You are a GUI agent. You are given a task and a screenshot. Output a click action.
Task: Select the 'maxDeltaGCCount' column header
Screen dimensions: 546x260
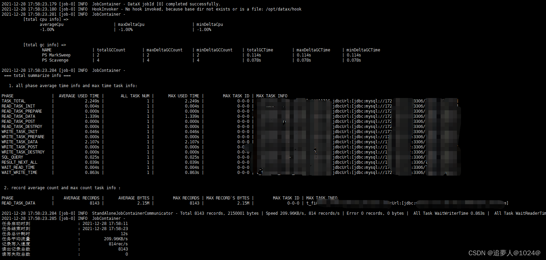(165, 50)
